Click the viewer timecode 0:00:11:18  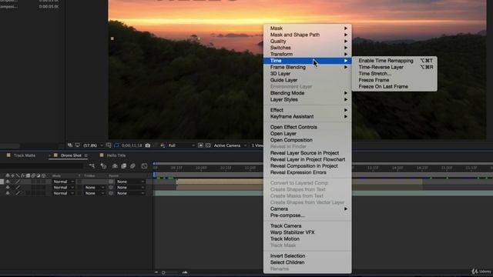[132, 145]
